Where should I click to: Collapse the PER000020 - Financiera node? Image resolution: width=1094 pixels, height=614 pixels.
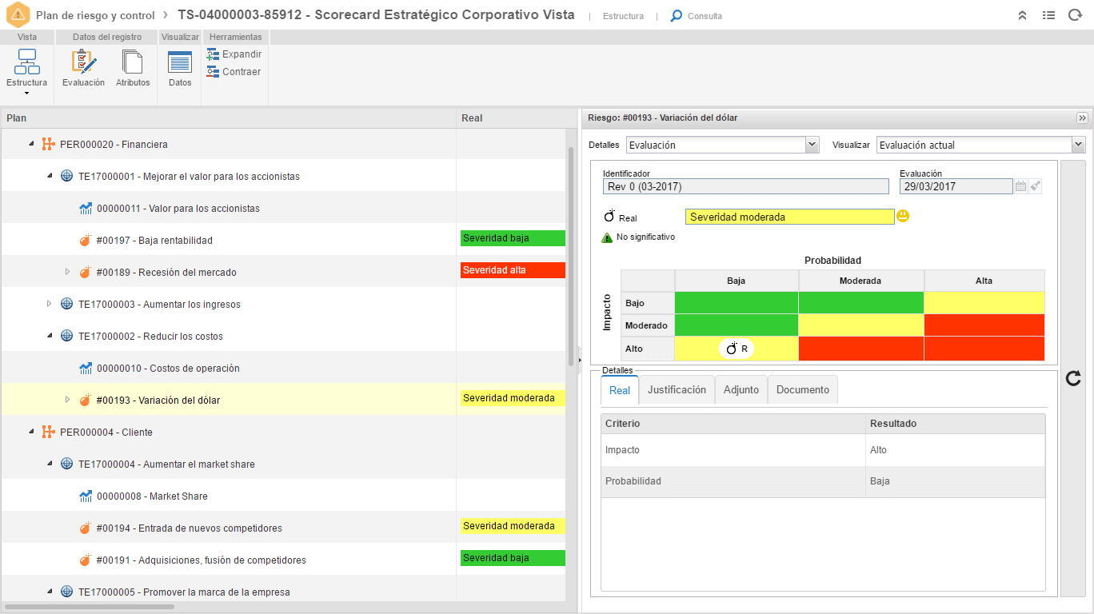[31, 145]
